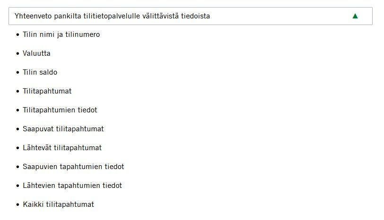Click the bullet beside 'Tilin saldo'
This screenshot has height=220, width=384.
point(18,73)
